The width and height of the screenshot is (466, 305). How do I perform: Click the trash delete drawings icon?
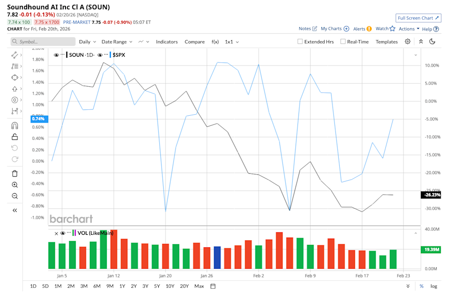[15, 173]
